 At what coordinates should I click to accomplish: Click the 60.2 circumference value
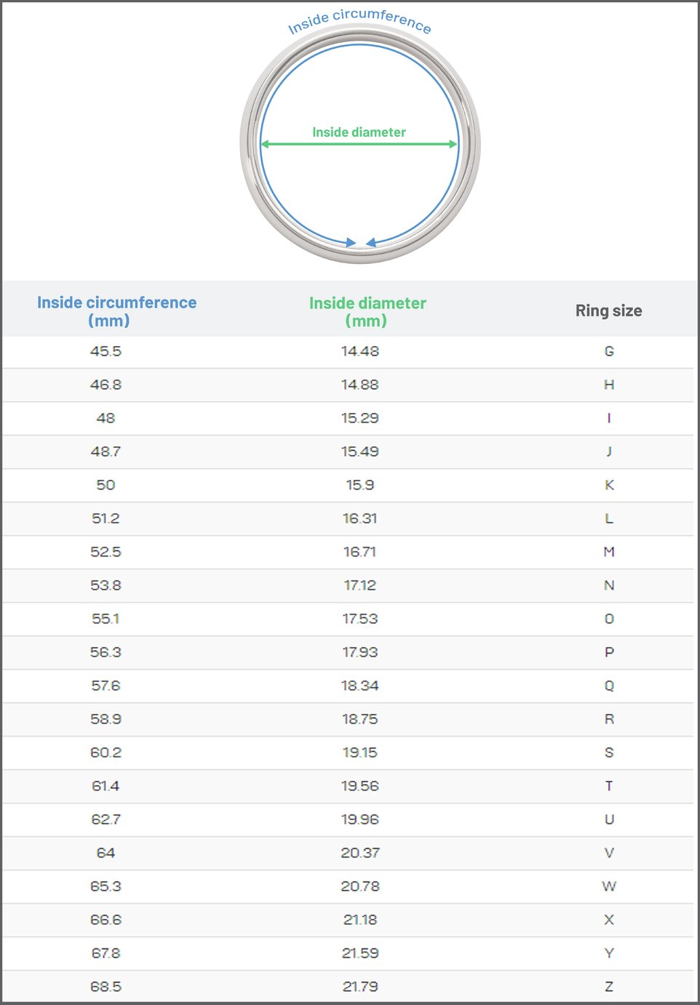point(106,753)
